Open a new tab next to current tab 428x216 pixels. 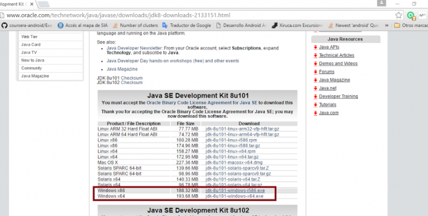point(43,4)
